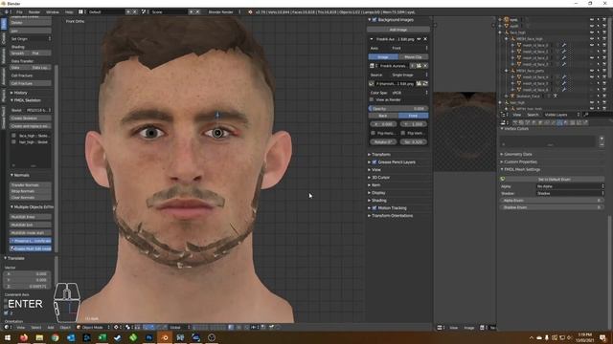Open the Select menu in 3D viewport header
Viewport: 613px width, 344px height.
coord(36,327)
